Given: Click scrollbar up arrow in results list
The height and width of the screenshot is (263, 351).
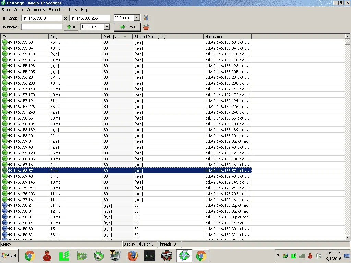Looking at the screenshot, I should tap(348, 36).
